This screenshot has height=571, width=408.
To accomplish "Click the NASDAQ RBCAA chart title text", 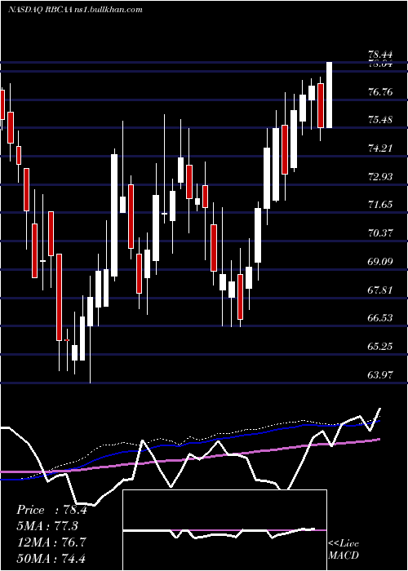I will click(75, 10).
